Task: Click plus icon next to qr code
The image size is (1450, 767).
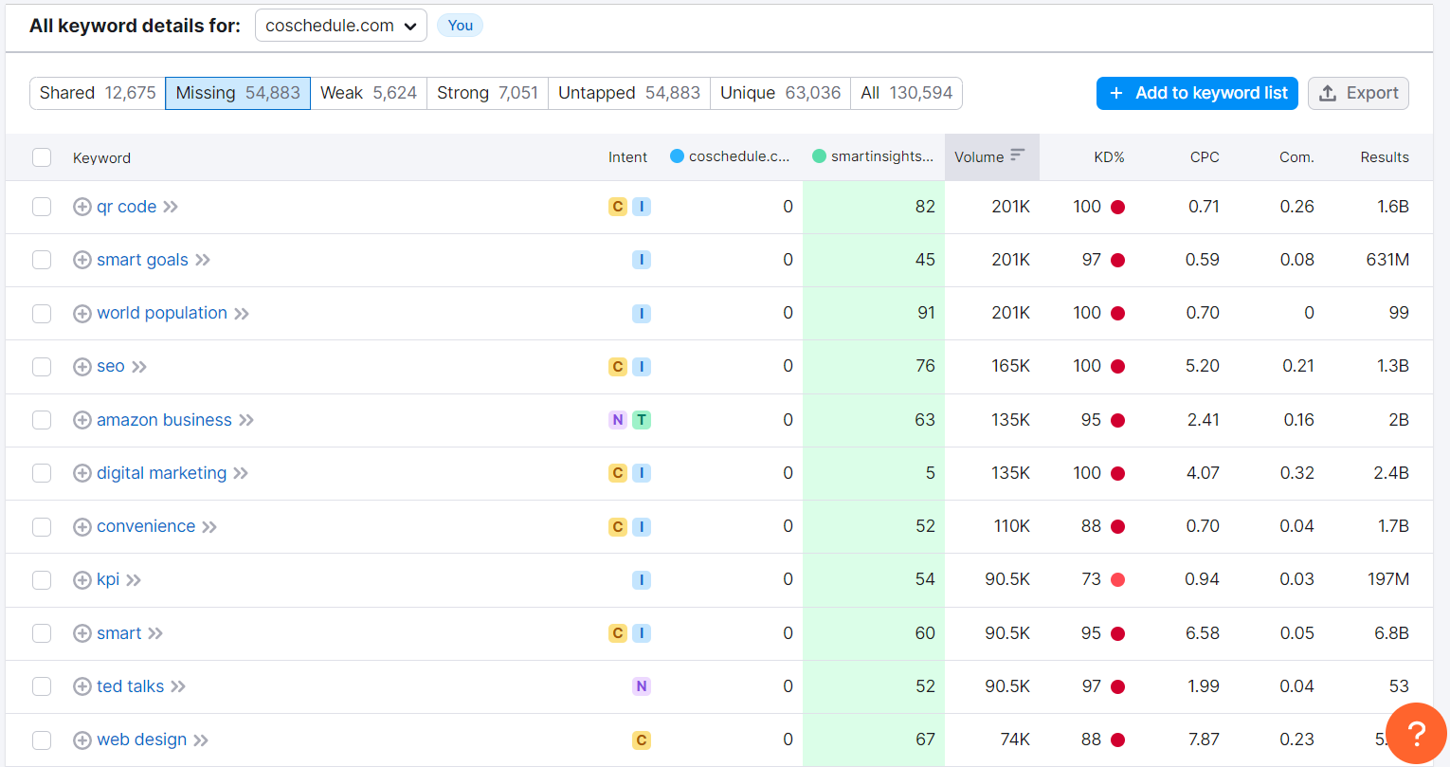Action: point(82,207)
